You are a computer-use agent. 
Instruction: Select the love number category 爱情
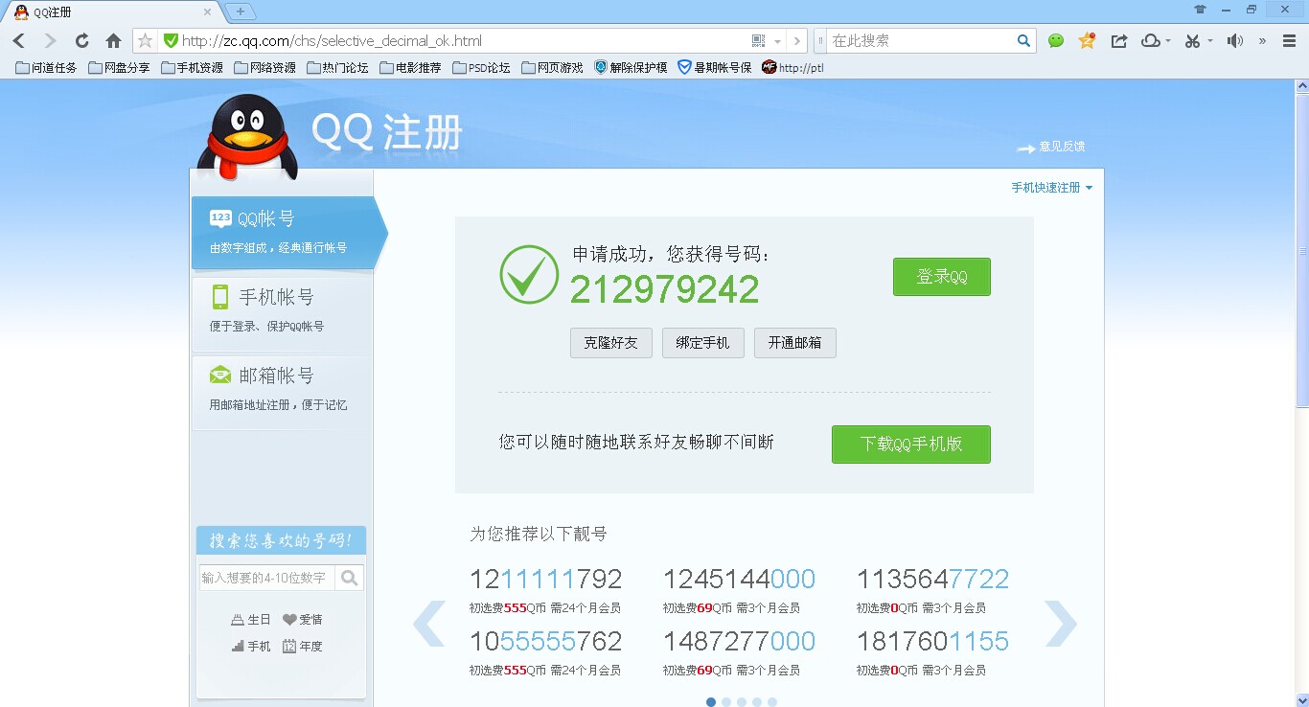click(x=302, y=620)
